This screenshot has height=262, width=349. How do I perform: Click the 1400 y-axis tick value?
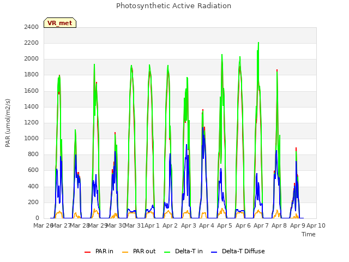(32, 107)
